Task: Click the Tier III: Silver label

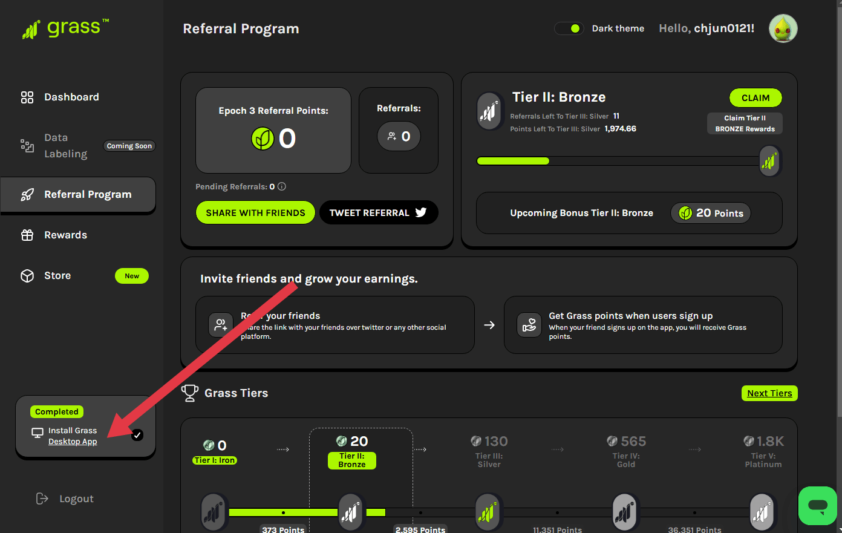Action: (489, 460)
